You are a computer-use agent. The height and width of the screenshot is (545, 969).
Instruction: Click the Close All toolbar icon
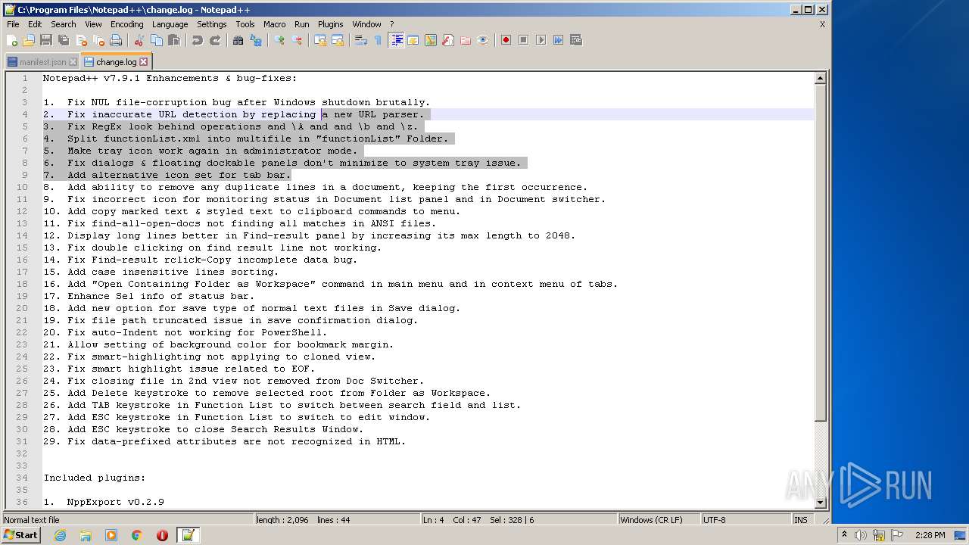98,40
